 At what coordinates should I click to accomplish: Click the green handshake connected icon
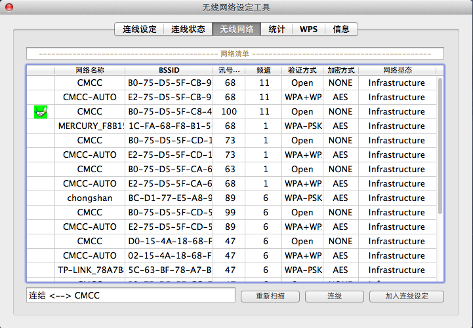point(41,112)
